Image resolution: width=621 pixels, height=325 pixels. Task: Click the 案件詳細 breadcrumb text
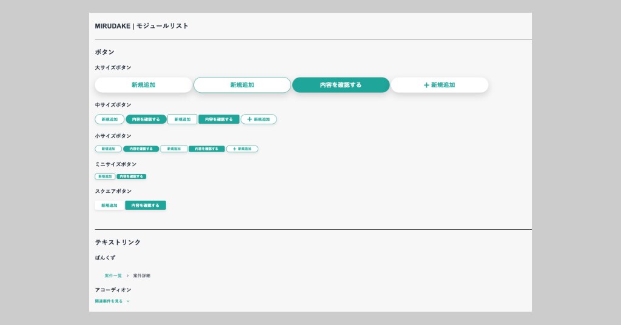[x=142, y=275]
